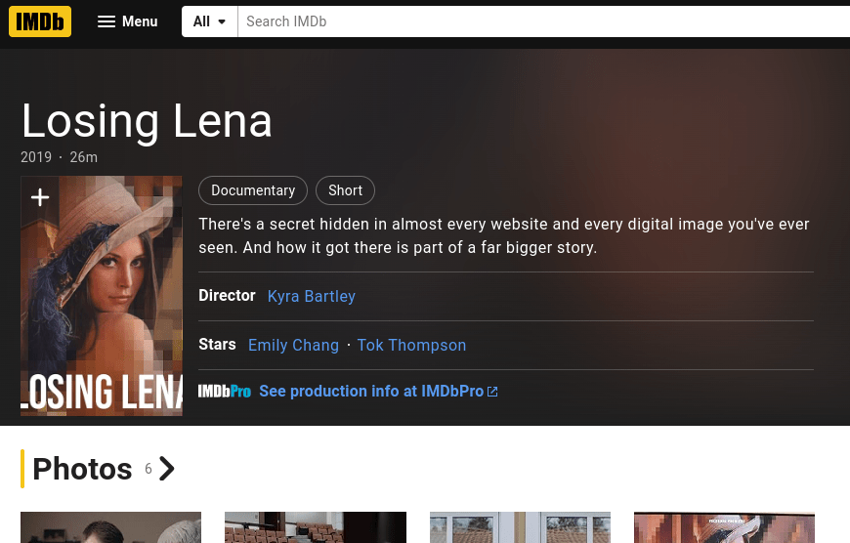Click the IMDbPro logo
This screenshot has width=850, height=543.
click(225, 392)
